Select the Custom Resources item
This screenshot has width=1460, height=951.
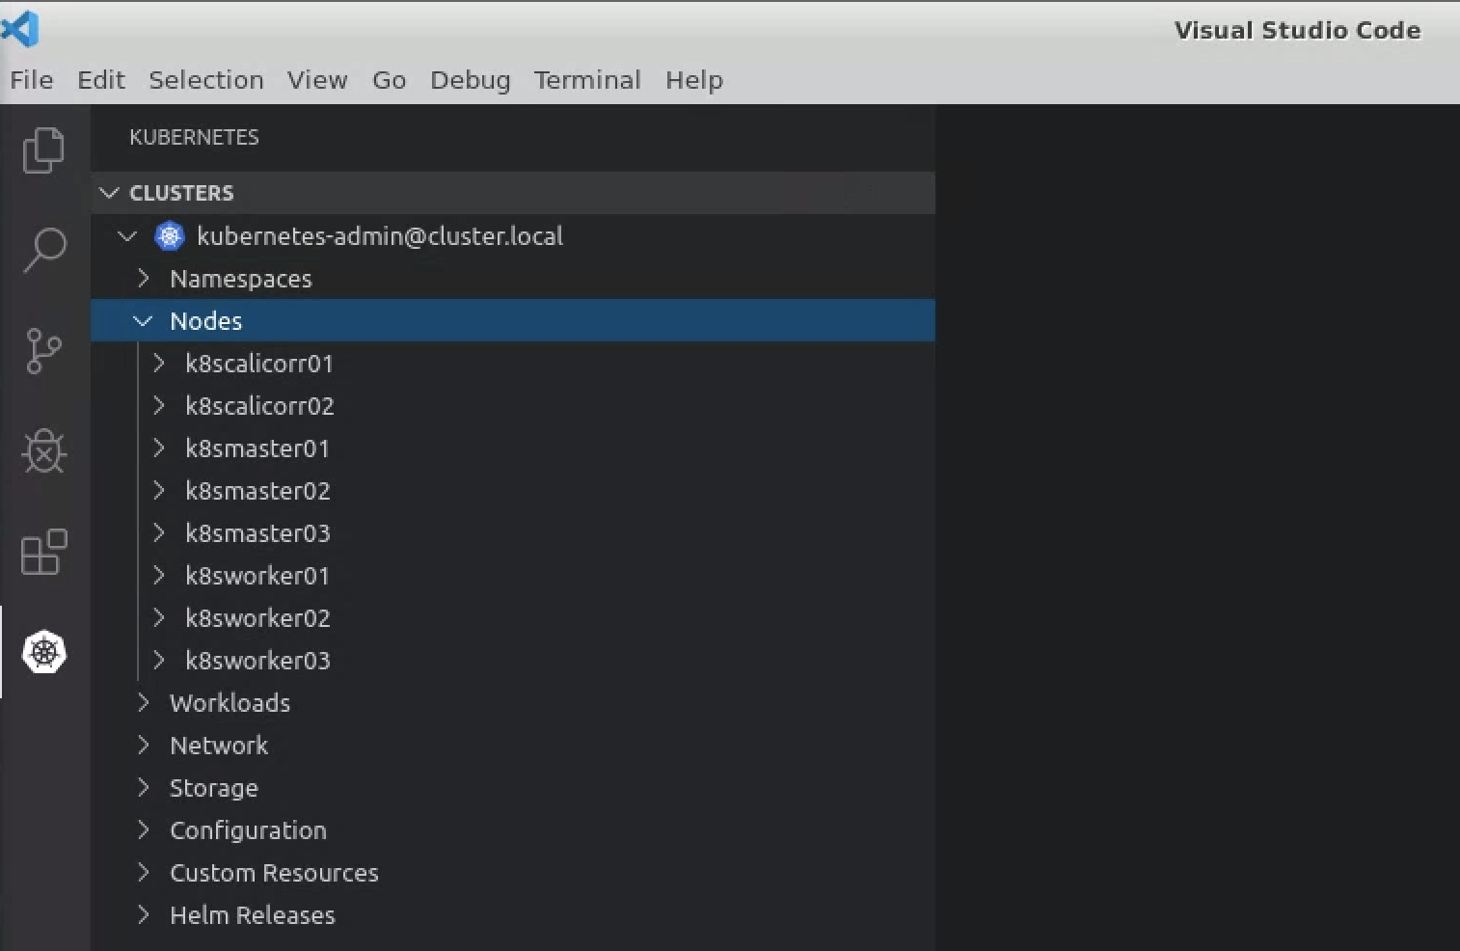[x=273, y=872]
